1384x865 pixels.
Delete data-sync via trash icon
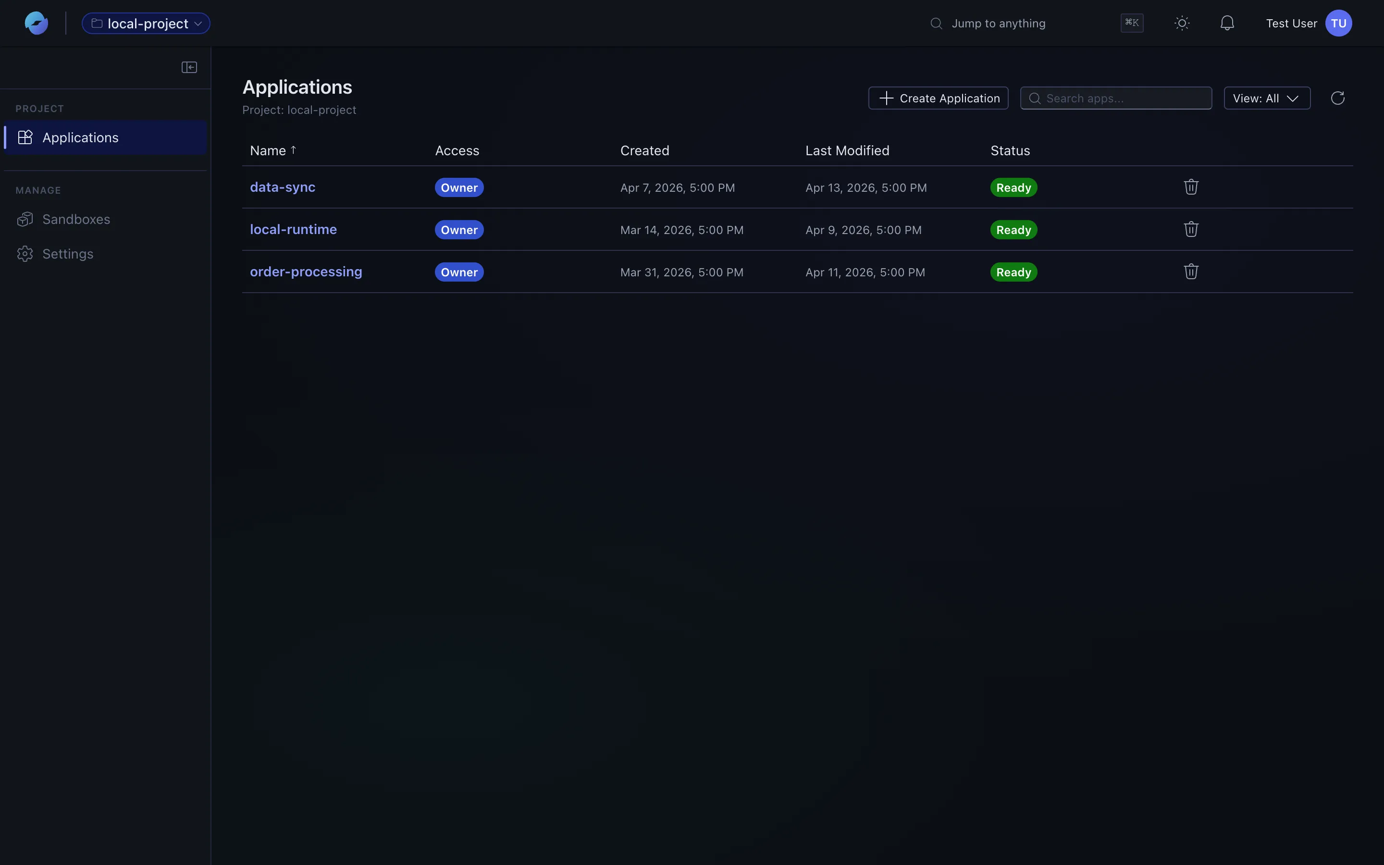pos(1191,187)
